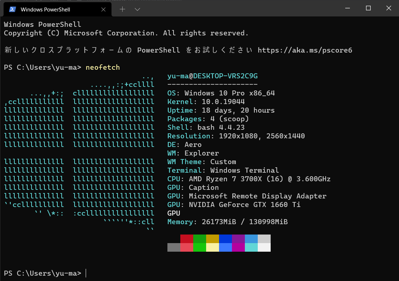Viewport: 399px width, 281px height.
Task: Click the PowerShell icon on the tab
Action: click(13, 9)
